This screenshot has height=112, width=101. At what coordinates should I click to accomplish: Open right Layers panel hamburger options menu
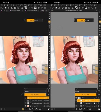(99, 95)
